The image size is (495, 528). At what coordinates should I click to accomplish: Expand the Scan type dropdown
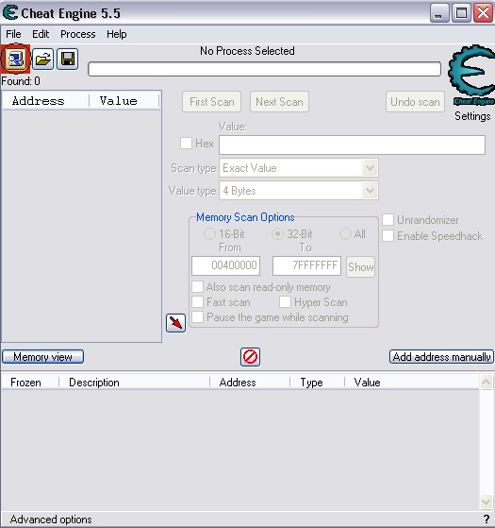coord(370,168)
